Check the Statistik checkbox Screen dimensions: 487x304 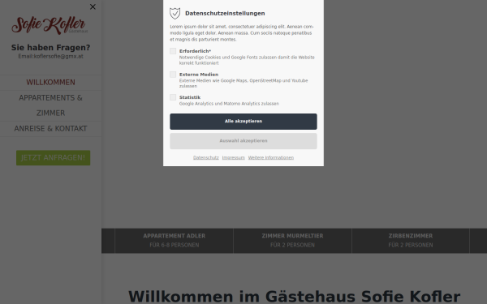point(173,97)
